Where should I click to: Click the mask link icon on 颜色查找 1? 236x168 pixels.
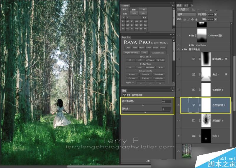click(x=200, y=121)
